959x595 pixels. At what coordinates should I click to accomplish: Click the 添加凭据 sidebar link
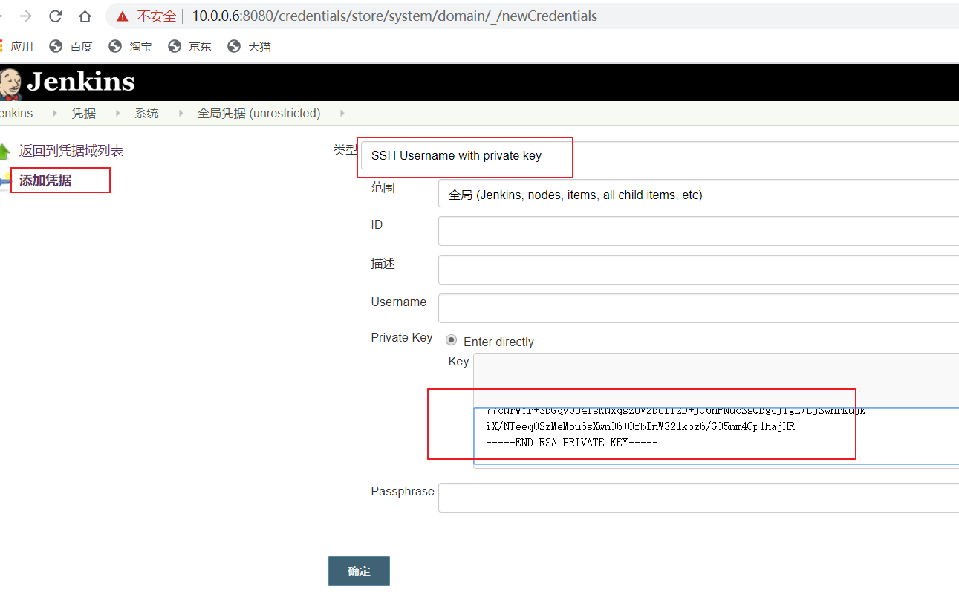pyautogui.click(x=45, y=181)
